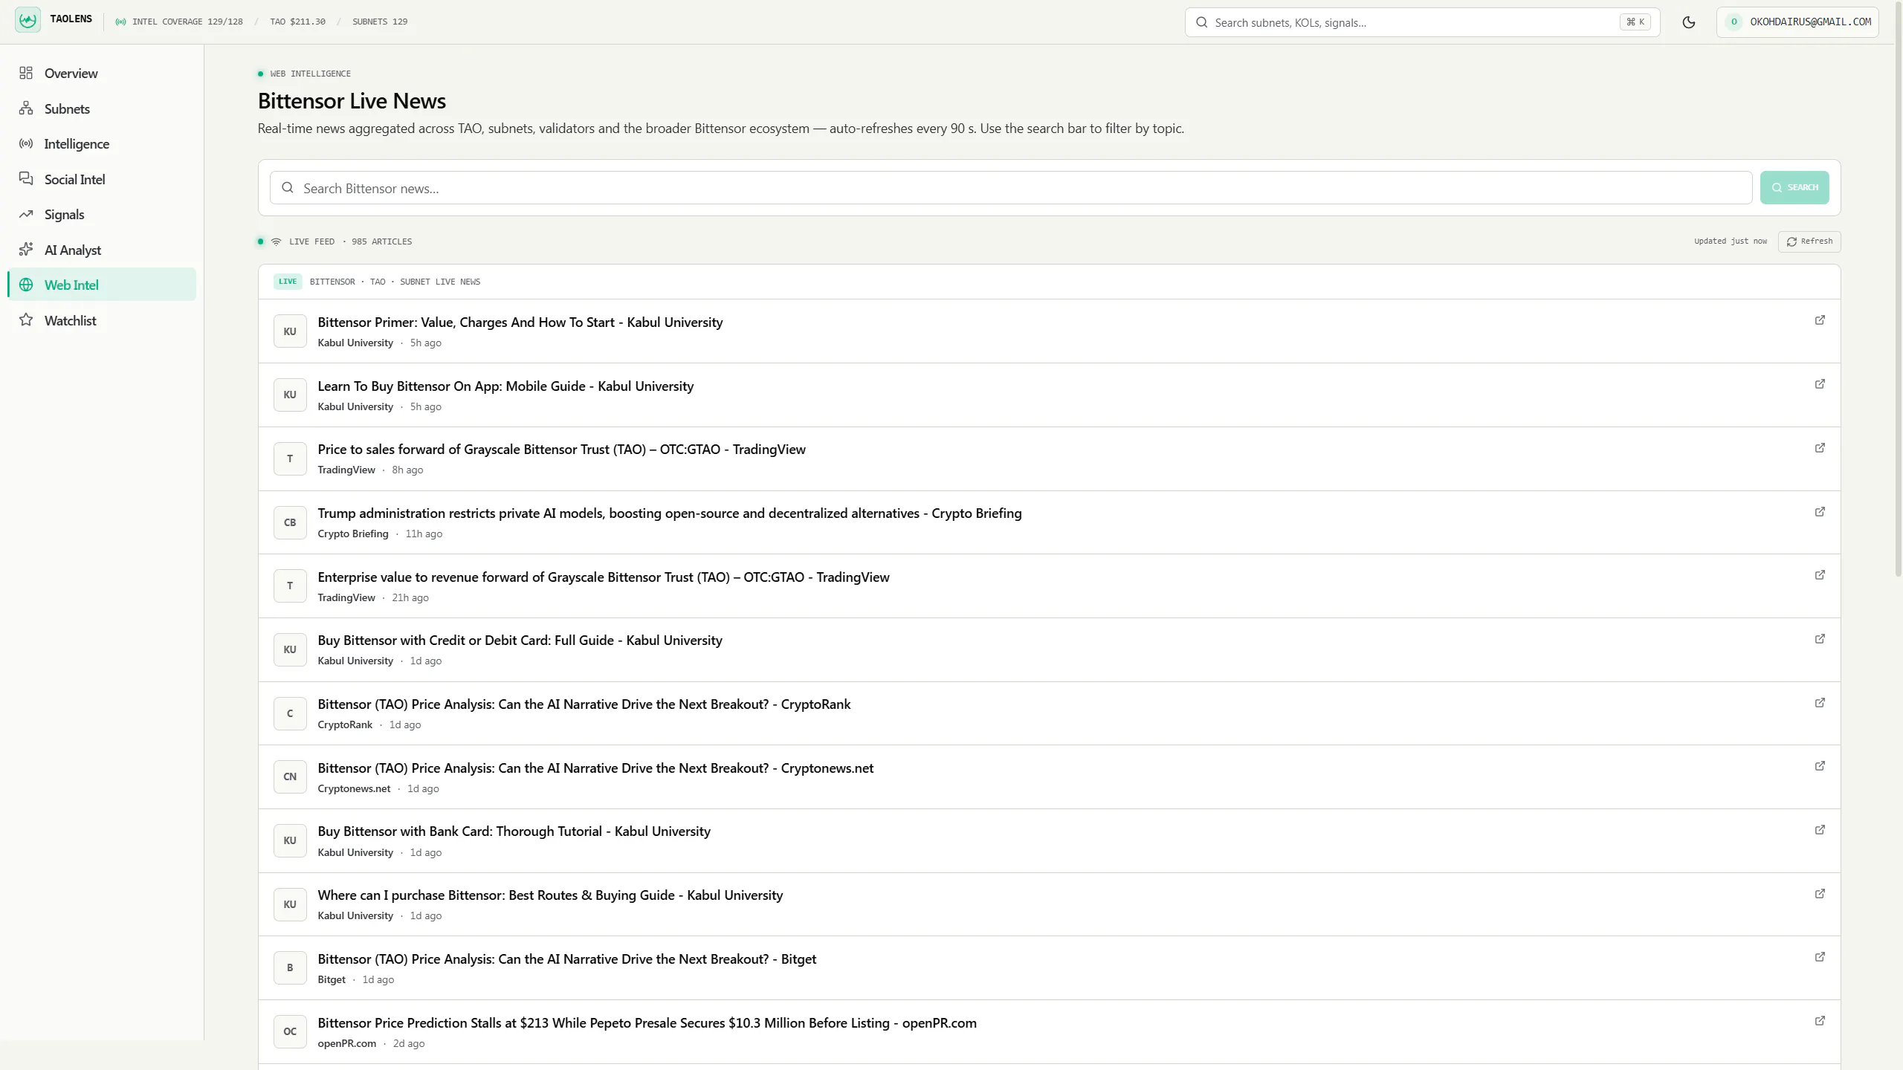Open the TaoLens logo home icon
The width and height of the screenshot is (1903, 1070).
click(x=28, y=20)
